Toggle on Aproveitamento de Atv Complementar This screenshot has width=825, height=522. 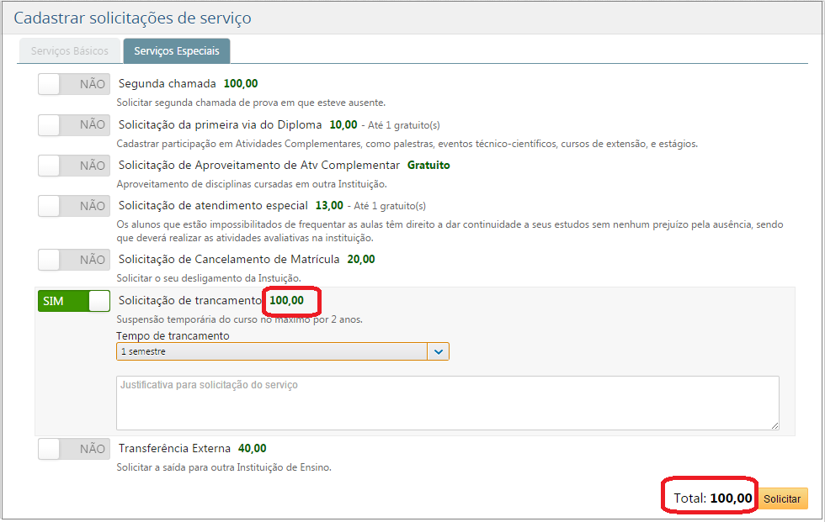point(73,165)
